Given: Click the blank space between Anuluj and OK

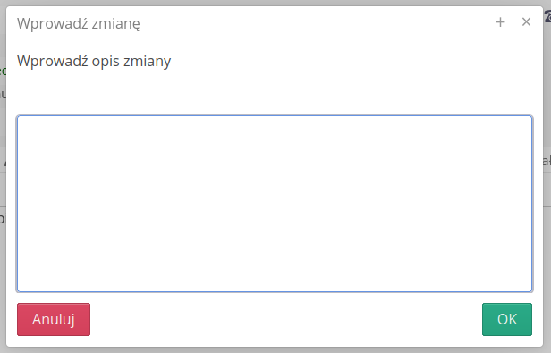Looking at the screenshot, I should pos(286,319).
